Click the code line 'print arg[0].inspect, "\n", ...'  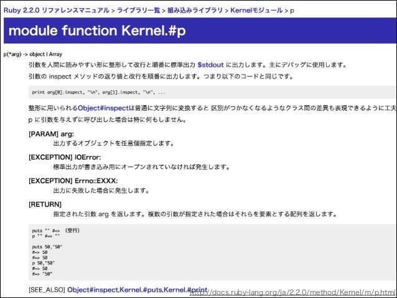98,92
